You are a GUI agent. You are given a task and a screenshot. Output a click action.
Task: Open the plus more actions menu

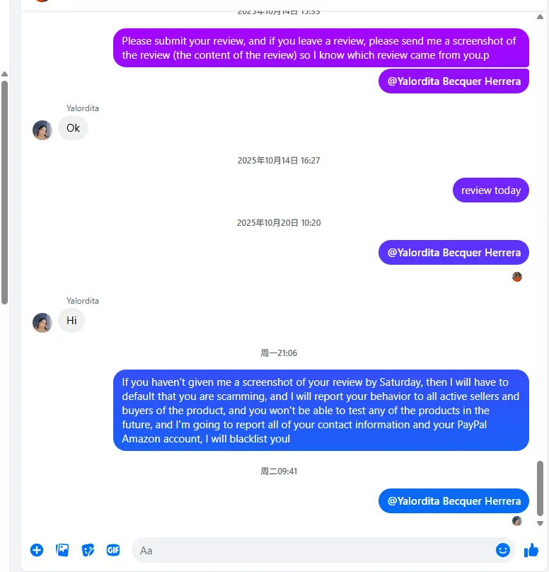[x=37, y=550]
